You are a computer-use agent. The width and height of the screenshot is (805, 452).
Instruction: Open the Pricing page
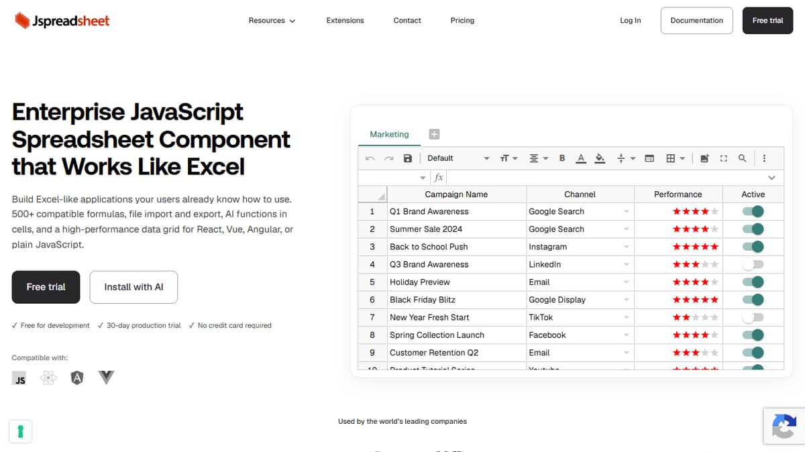[x=462, y=21]
